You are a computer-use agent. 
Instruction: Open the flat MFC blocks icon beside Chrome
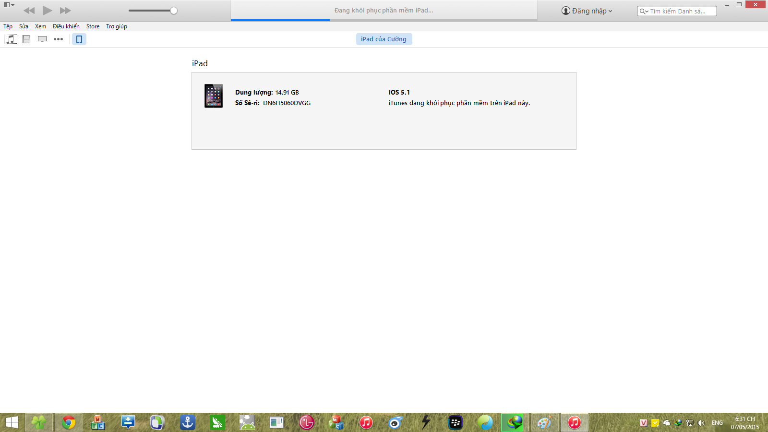click(98, 422)
